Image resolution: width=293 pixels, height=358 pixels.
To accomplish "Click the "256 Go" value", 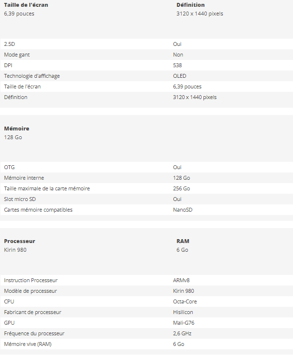I will click(x=181, y=188).
